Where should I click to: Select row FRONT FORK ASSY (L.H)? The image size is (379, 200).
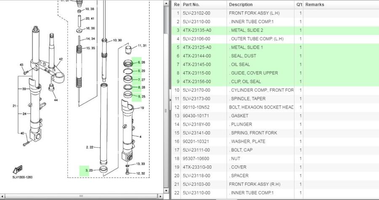(275, 13)
